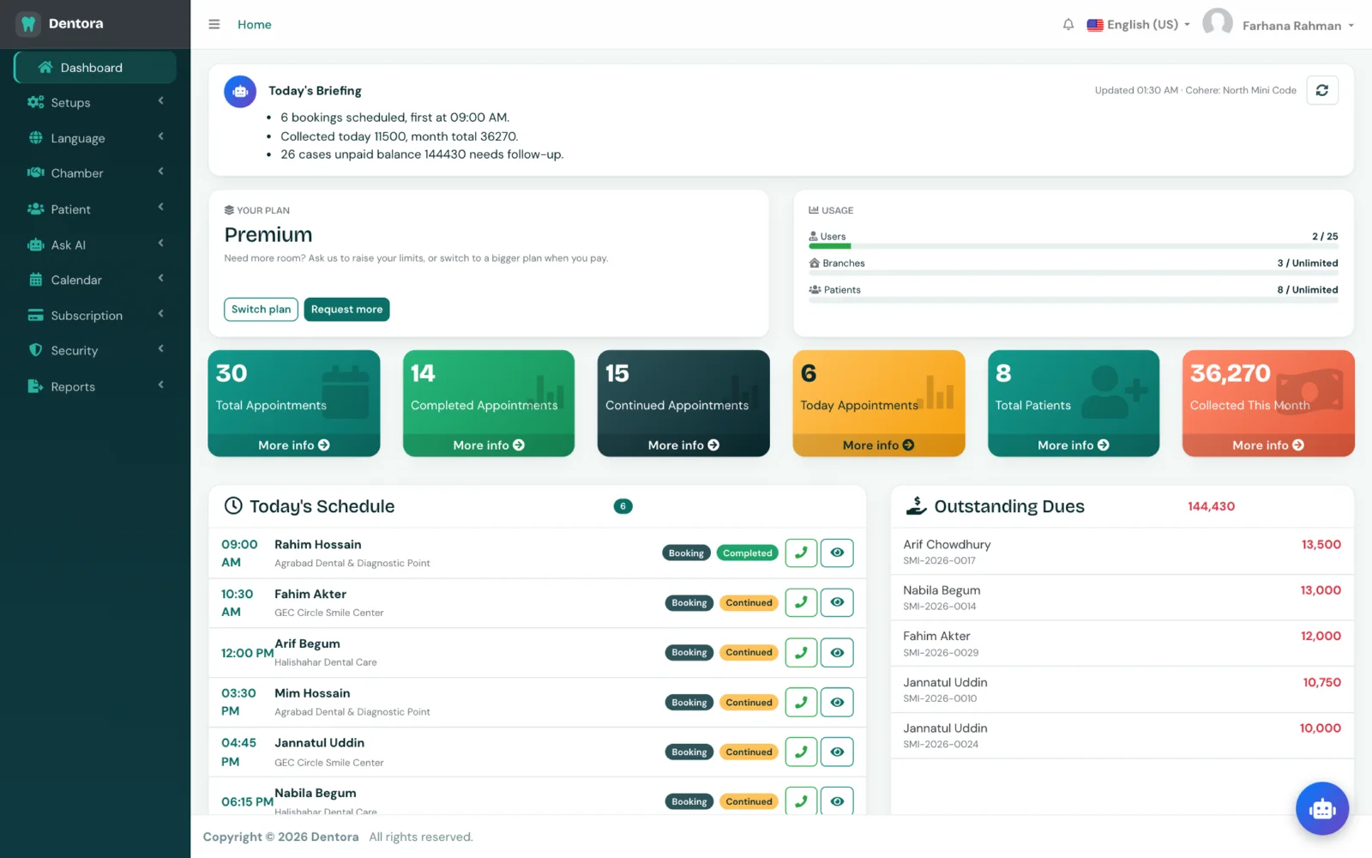View Jannatul Uddin booking eye icon
Image resolution: width=1372 pixels, height=858 pixels.
[837, 752]
